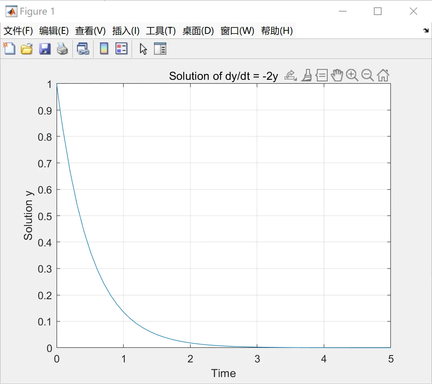Click the New Figure icon
The width and height of the screenshot is (432, 384).
[9, 49]
